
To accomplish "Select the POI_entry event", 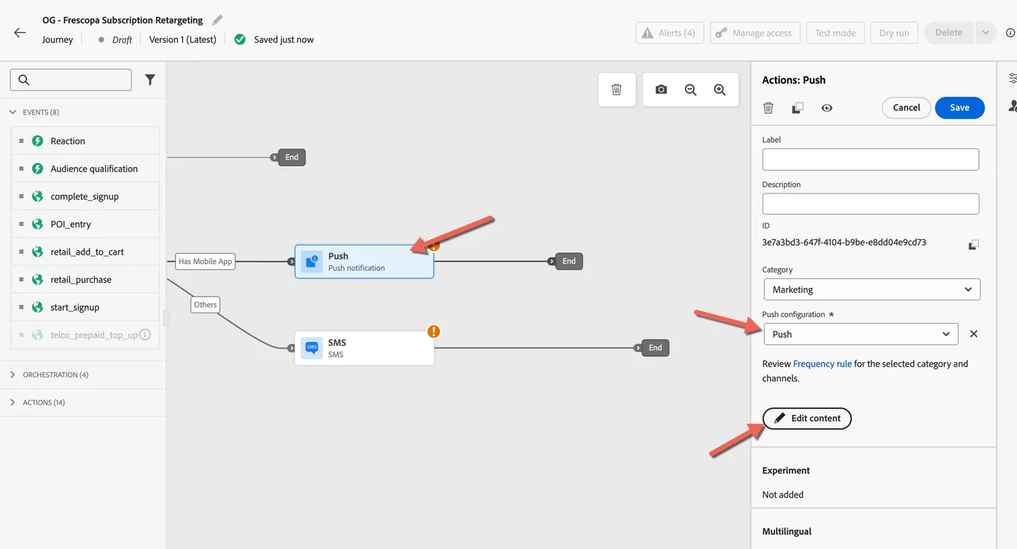I will [85, 224].
